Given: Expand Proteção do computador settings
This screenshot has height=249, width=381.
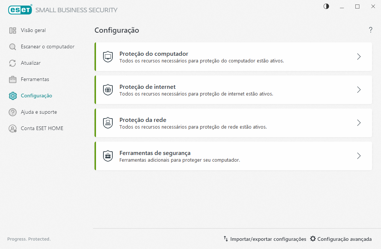Looking at the screenshot, I should 358,56.
